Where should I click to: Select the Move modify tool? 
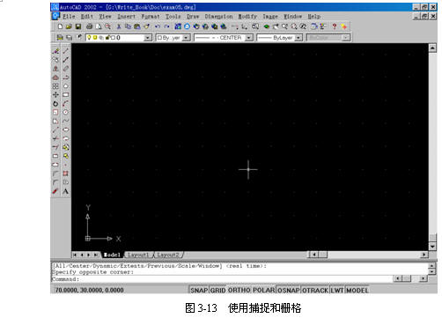55,95
